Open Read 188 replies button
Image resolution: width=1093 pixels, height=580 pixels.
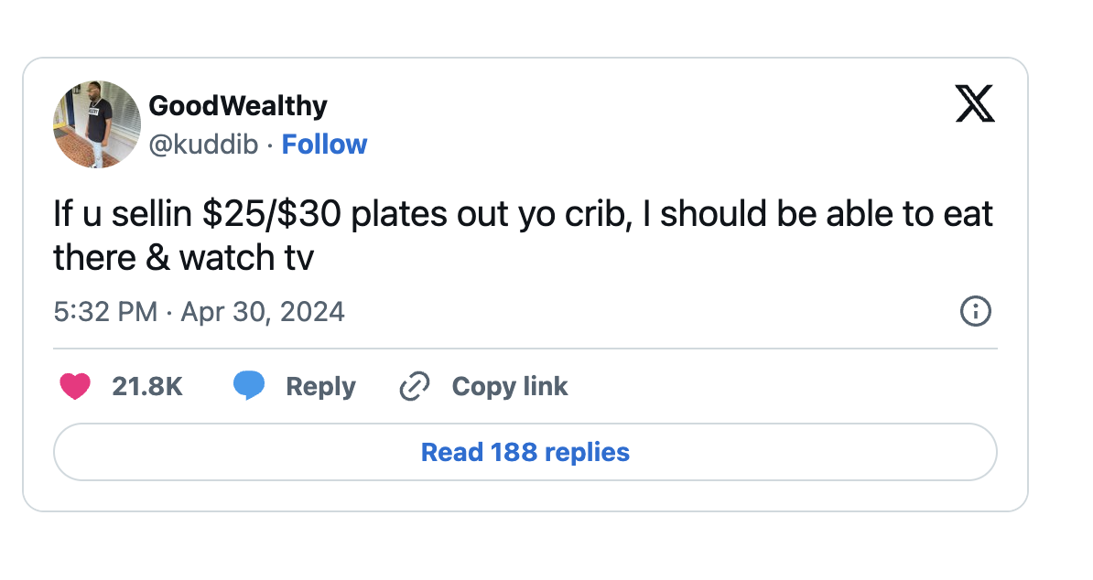point(525,452)
